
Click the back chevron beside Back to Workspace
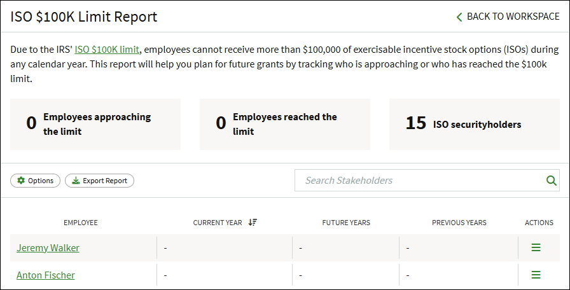[459, 17]
